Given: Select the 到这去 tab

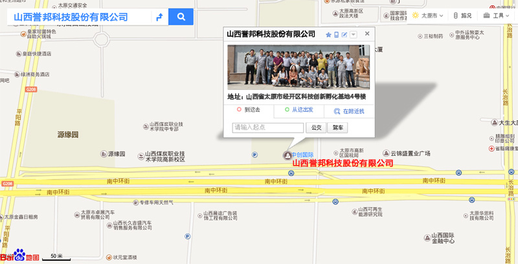Looking at the screenshot, I should (249, 110).
